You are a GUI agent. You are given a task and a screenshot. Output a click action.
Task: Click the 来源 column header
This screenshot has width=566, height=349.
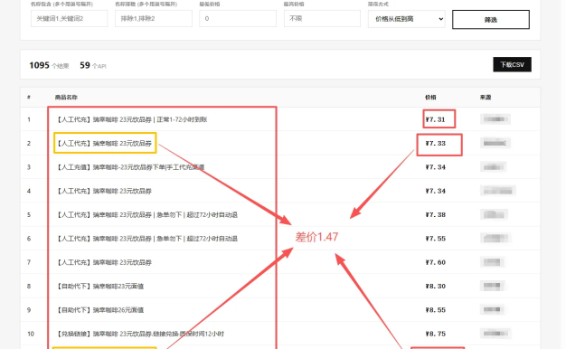(486, 97)
